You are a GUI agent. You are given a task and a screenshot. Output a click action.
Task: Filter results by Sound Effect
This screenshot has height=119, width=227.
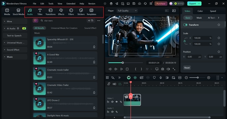point(90,28)
